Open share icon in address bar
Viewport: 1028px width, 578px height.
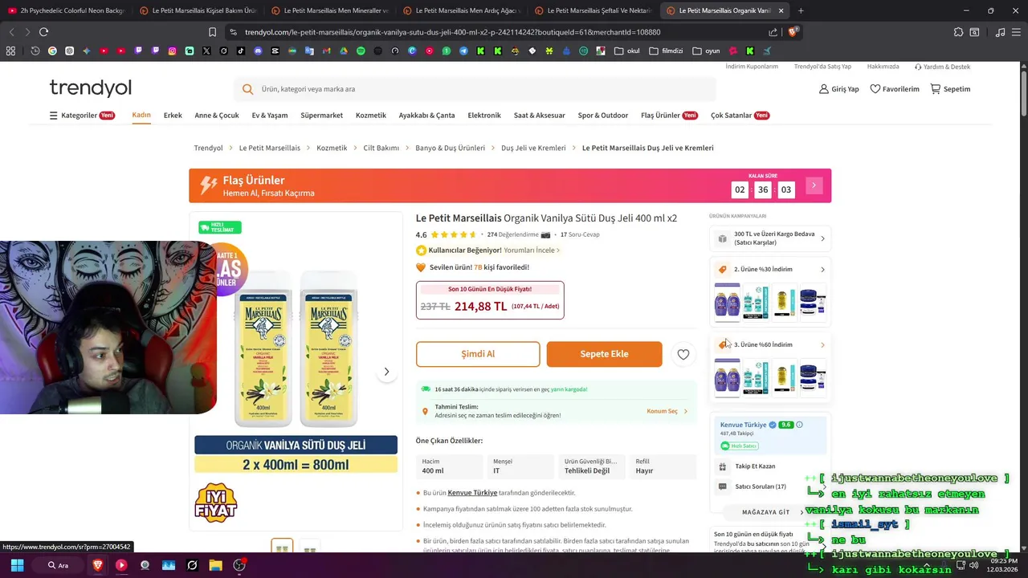tap(773, 32)
